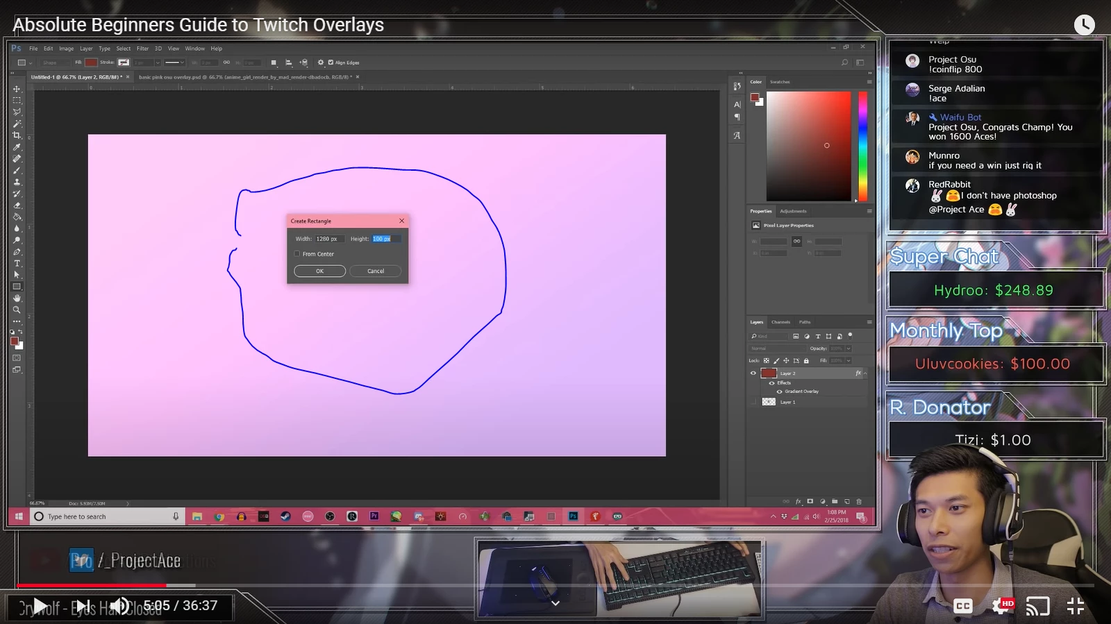Select the Blur tool
The height and width of the screenshot is (624, 1111).
17,228
